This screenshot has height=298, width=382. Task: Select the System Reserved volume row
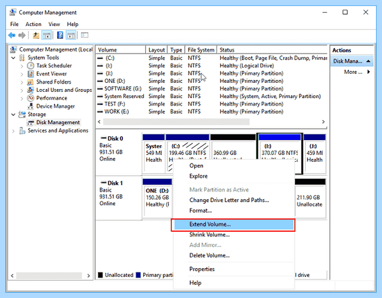pos(211,96)
